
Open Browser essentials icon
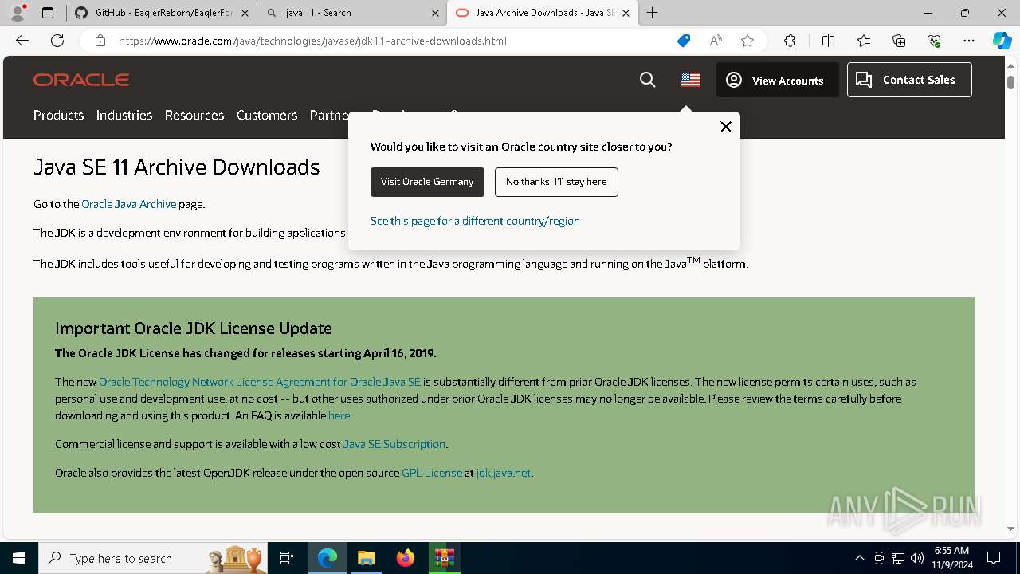click(x=934, y=41)
